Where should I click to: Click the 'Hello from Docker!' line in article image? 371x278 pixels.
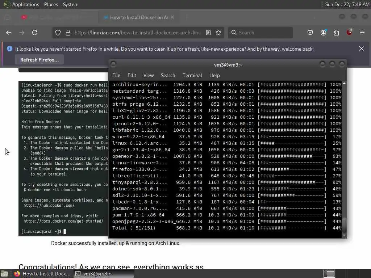[x=41, y=122]
